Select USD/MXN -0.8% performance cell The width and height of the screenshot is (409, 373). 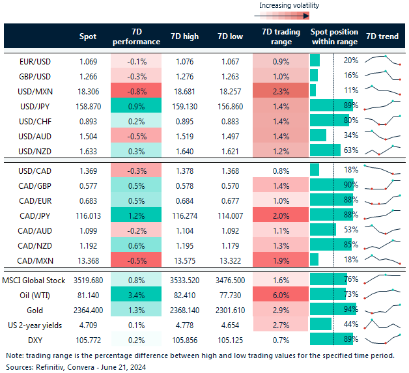[136, 90]
